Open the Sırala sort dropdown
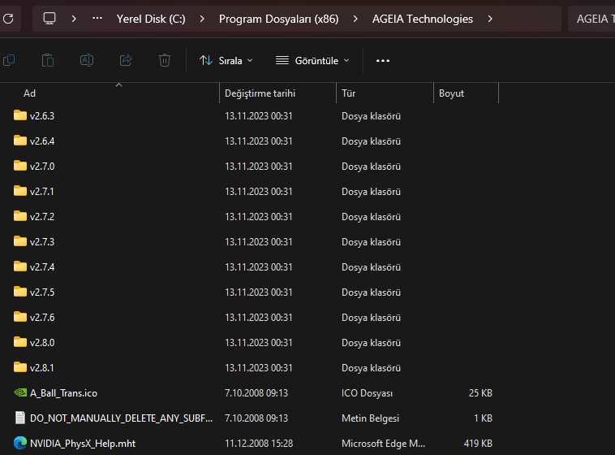The width and height of the screenshot is (615, 455). pyautogui.click(x=226, y=60)
